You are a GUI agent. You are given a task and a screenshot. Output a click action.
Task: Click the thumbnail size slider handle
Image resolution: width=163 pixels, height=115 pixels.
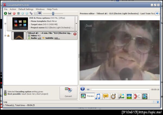click(x=53, y=13)
